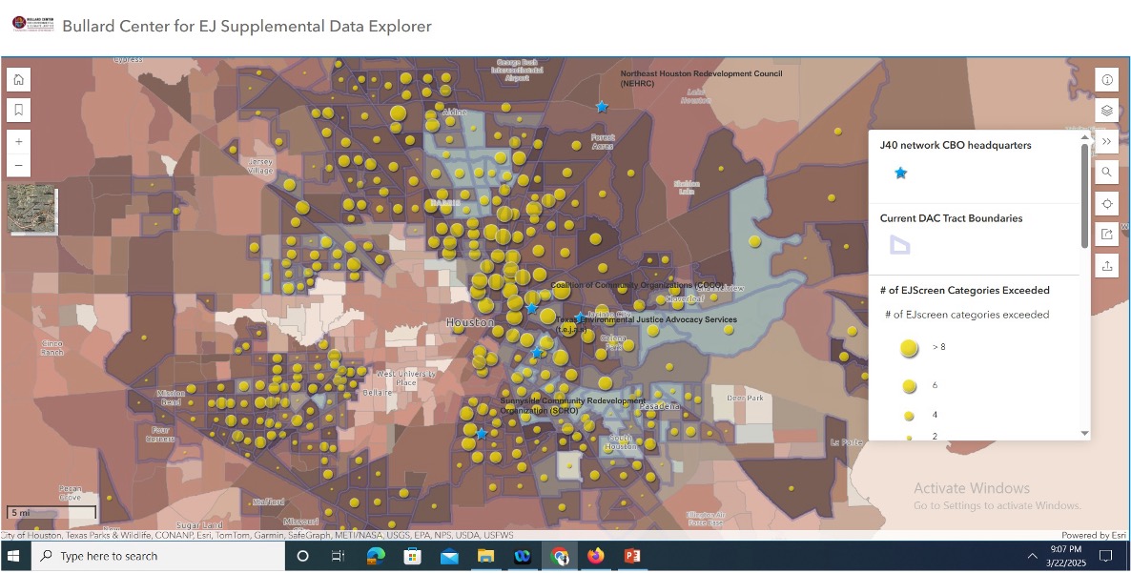Click the Bullard Center logo
Image resolution: width=1131 pixels, height=573 pixels.
[x=32, y=24]
